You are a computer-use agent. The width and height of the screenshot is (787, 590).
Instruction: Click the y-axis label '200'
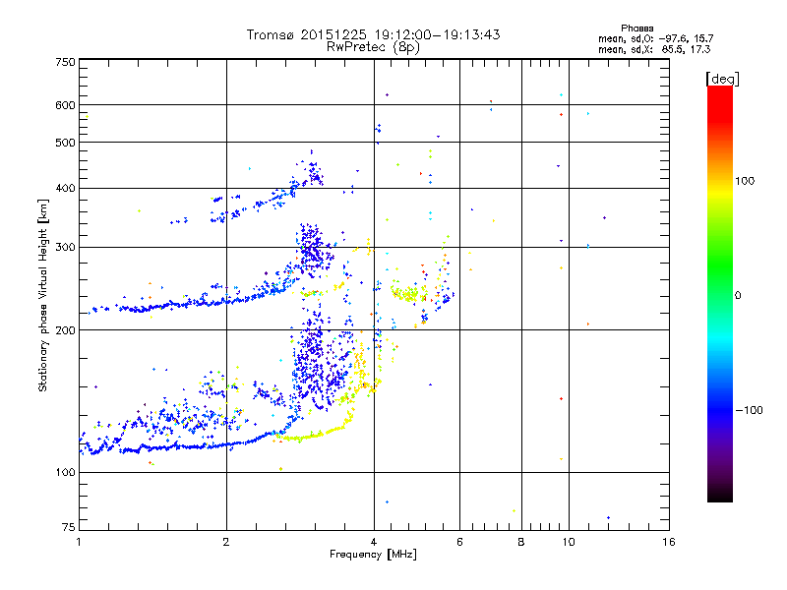[x=65, y=330]
